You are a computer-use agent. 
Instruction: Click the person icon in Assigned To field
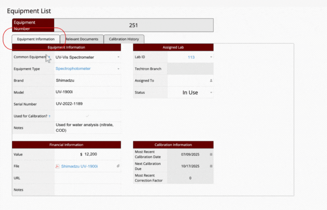pos(211,81)
